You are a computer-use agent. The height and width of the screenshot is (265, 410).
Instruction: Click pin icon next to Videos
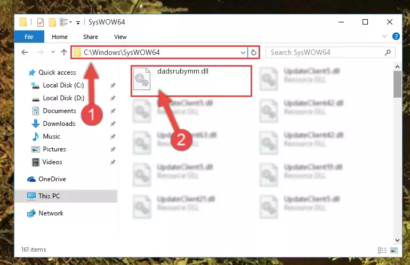pyautogui.click(x=112, y=162)
